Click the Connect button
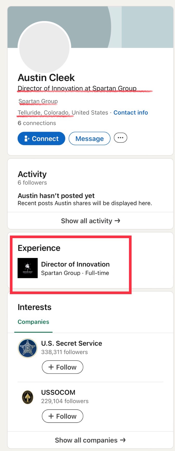Viewport: 175px width, 451px height. [x=41, y=138]
